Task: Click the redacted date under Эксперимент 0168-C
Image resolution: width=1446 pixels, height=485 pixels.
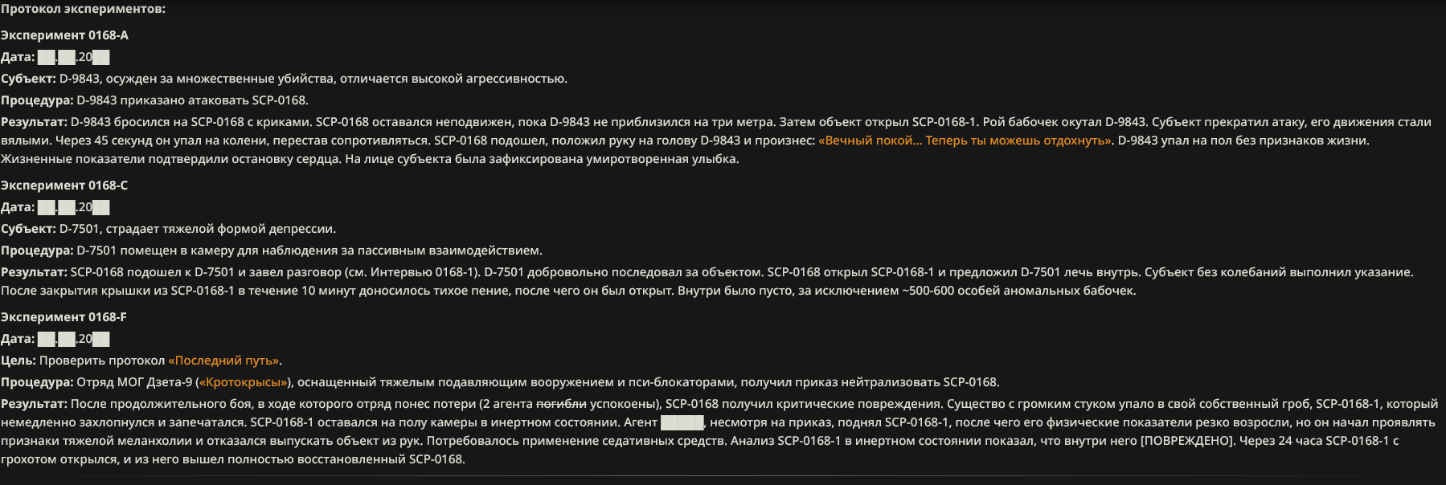Action: coord(73,207)
